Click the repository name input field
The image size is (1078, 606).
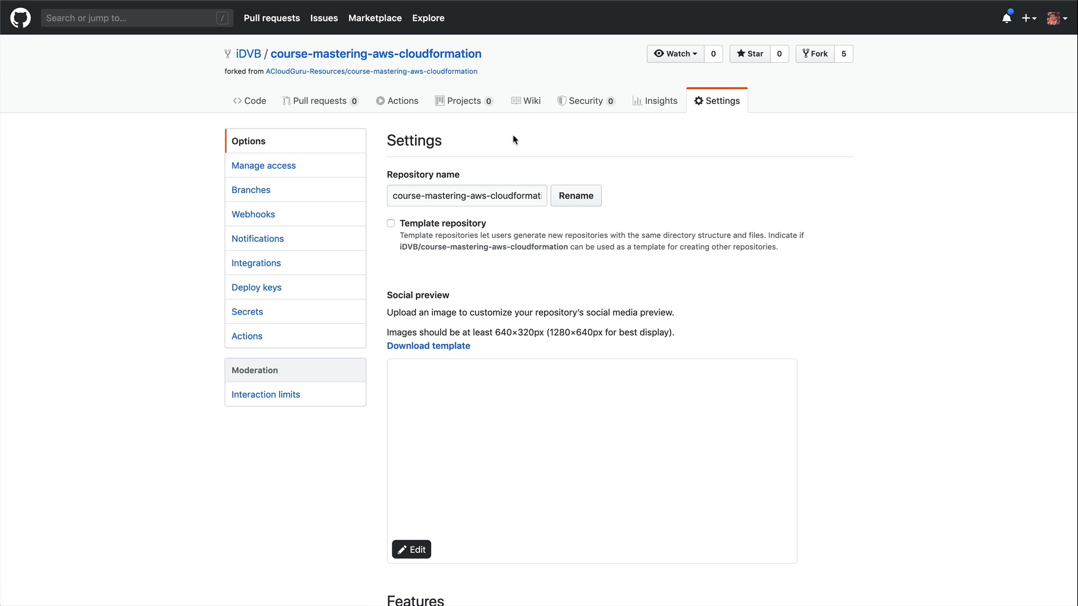pos(467,196)
